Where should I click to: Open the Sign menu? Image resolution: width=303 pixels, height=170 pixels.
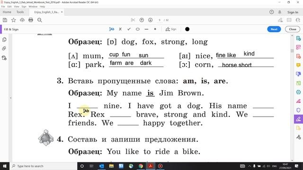point(24,7)
